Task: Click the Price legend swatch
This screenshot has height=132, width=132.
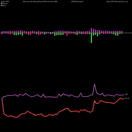Action: point(2,5)
